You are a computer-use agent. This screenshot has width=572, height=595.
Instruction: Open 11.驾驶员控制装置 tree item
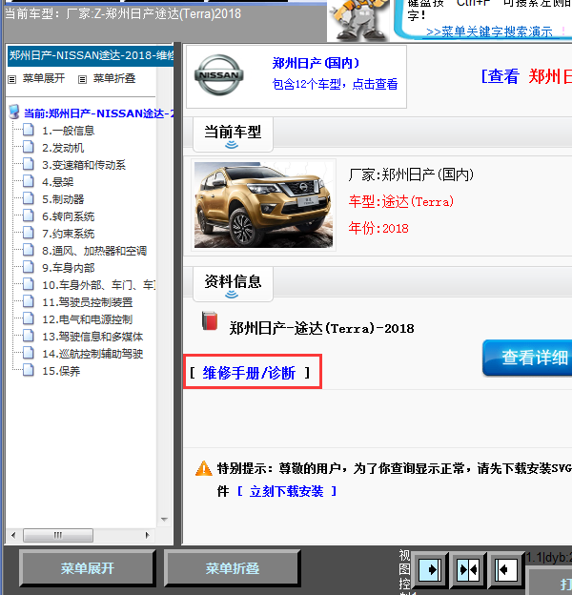[x=88, y=302]
